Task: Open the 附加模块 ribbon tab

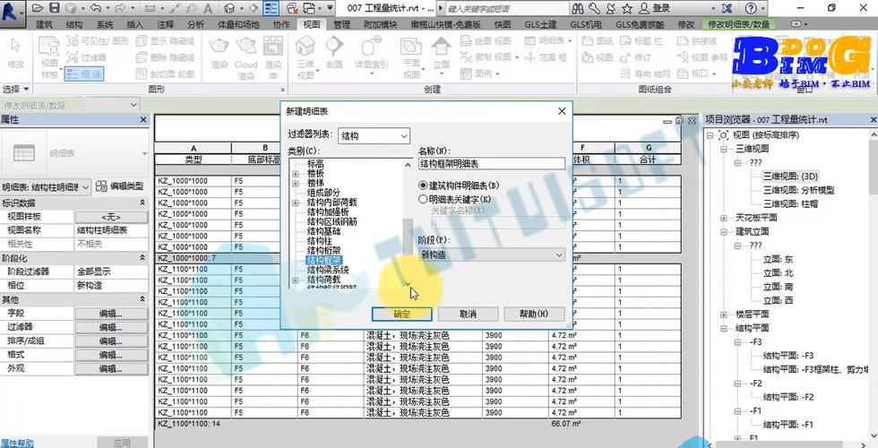Action: 380,24
